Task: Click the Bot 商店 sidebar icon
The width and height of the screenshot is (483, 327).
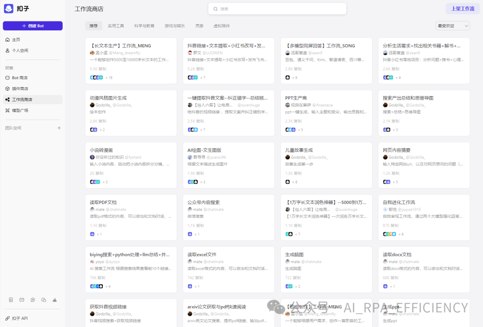Action: pyautogui.click(x=8, y=78)
